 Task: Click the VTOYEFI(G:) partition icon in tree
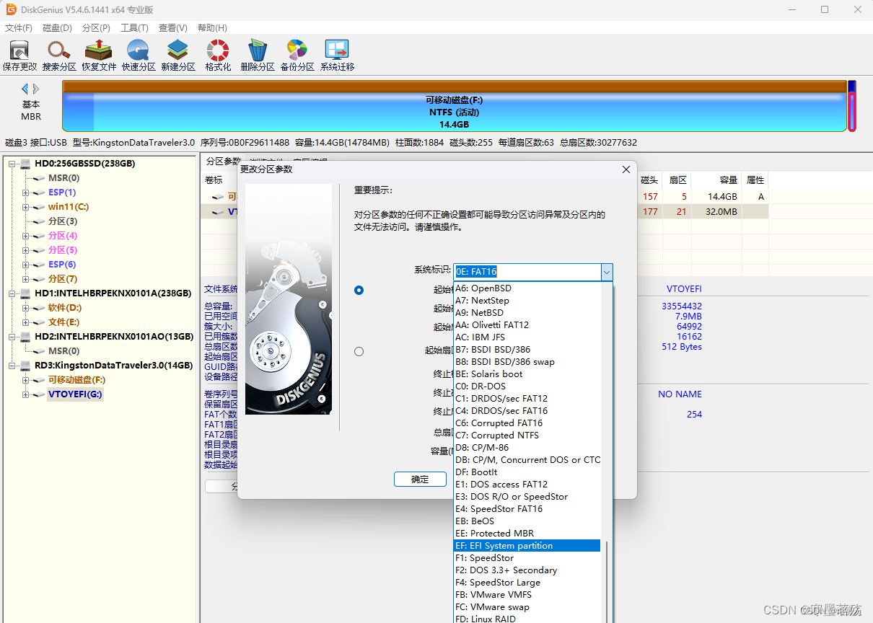[39, 394]
